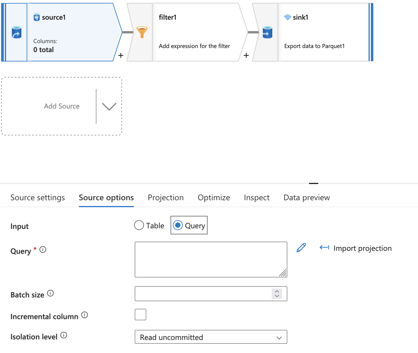Click the Batch size stepper arrows
Viewport: 418px width, 353px height.
tap(277, 294)
